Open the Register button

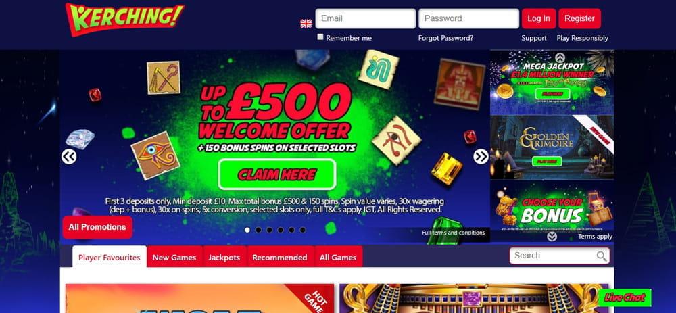click(x=579, y=18)
